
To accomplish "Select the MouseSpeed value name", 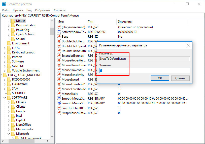I will [x=70, y=80].
